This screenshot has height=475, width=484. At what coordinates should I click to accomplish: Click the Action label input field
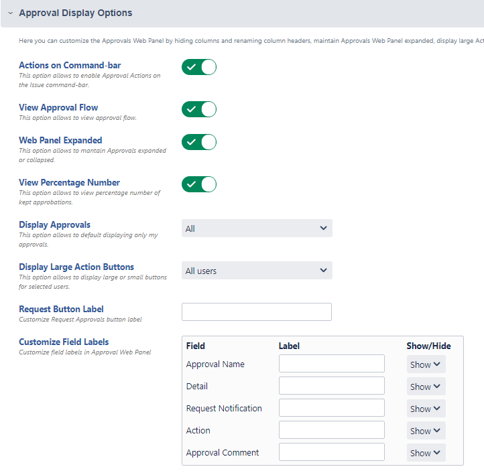332,430
